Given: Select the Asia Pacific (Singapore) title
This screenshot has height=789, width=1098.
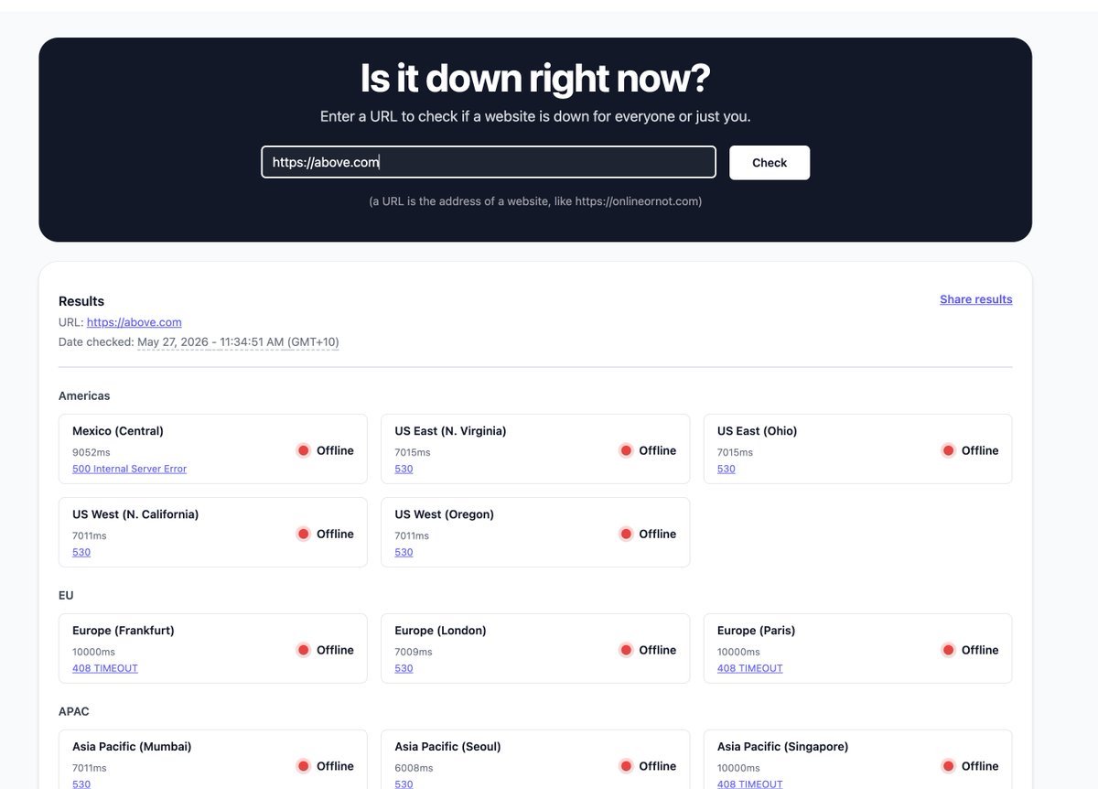Looking at the screenshot, I should tap(782, 747).
